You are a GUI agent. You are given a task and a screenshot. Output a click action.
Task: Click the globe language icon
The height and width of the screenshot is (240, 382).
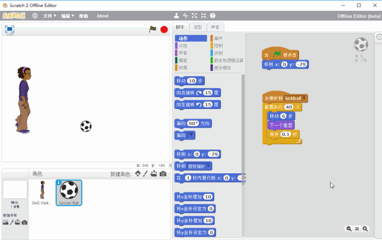(x=35, y=15)
